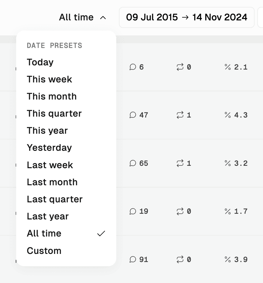263x283 pixels.
Task: Choose the Last month preset
Action: coord(52,182)
